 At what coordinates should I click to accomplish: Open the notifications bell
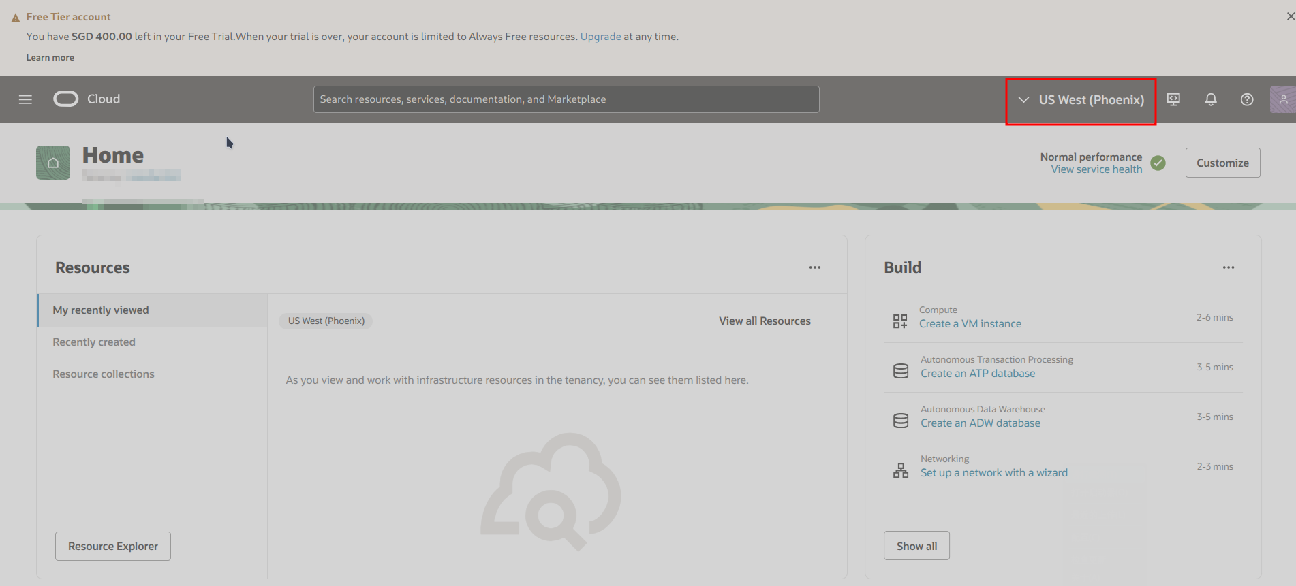(1211, 99)
